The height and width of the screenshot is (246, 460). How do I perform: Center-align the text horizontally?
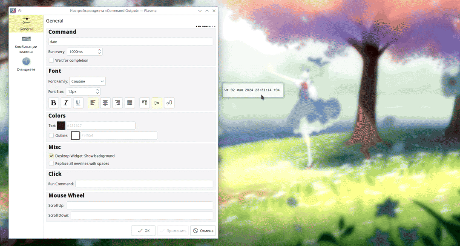point(105,103)
